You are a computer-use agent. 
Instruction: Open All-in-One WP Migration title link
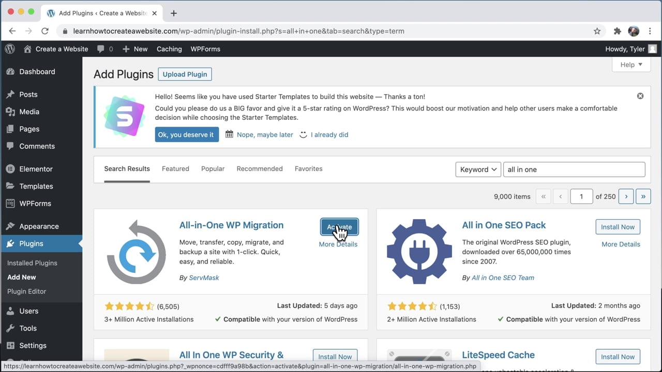(231, 225)
